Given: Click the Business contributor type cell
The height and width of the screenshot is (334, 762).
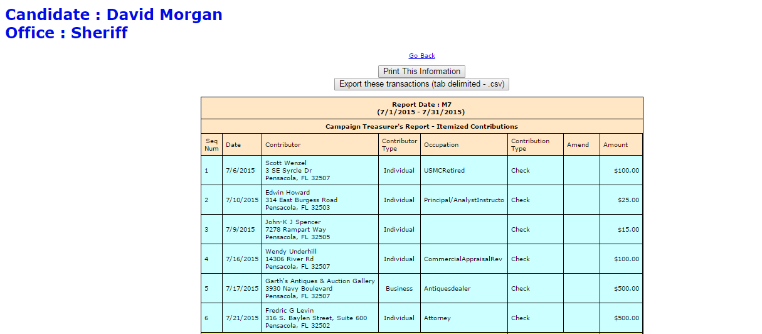Looking at the screenshot, I should coord(399,289).
